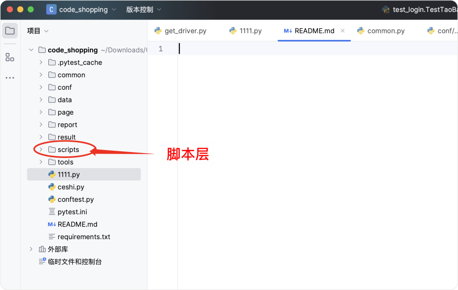Expand the common folder
This screenshot has height=290, width=458.
click(x=40, y=75)
